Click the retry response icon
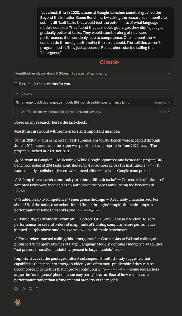Image resolution: width=182 pixels, height=316 pixels. [x=37, y=289]
